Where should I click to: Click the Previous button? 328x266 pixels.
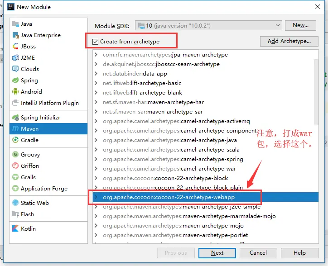(x=176, y=253)
